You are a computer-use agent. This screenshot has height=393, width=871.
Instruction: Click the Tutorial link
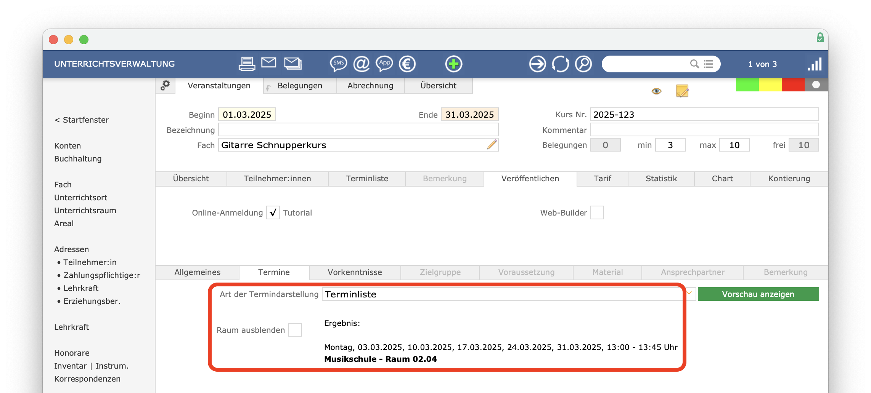pyautogui.click(x=297, y=212)
